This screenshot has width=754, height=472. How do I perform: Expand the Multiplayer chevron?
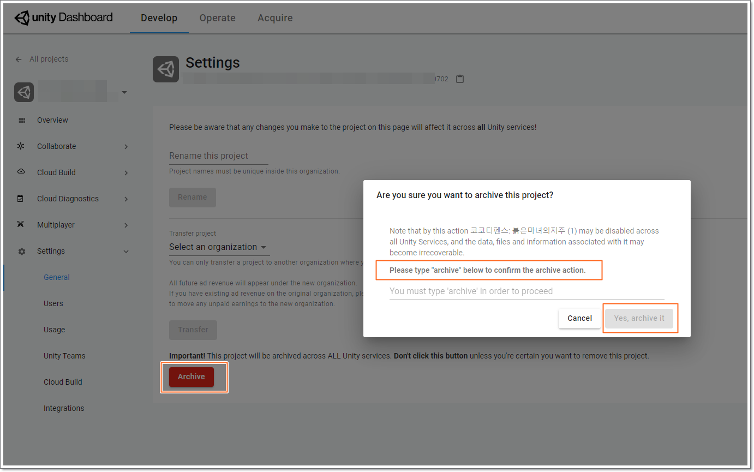tap(126, 225)
